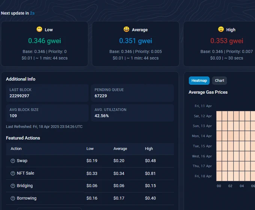Screen dimensions: 255x210
Task: Click the Low column header in table
Action: pos(90,149)
